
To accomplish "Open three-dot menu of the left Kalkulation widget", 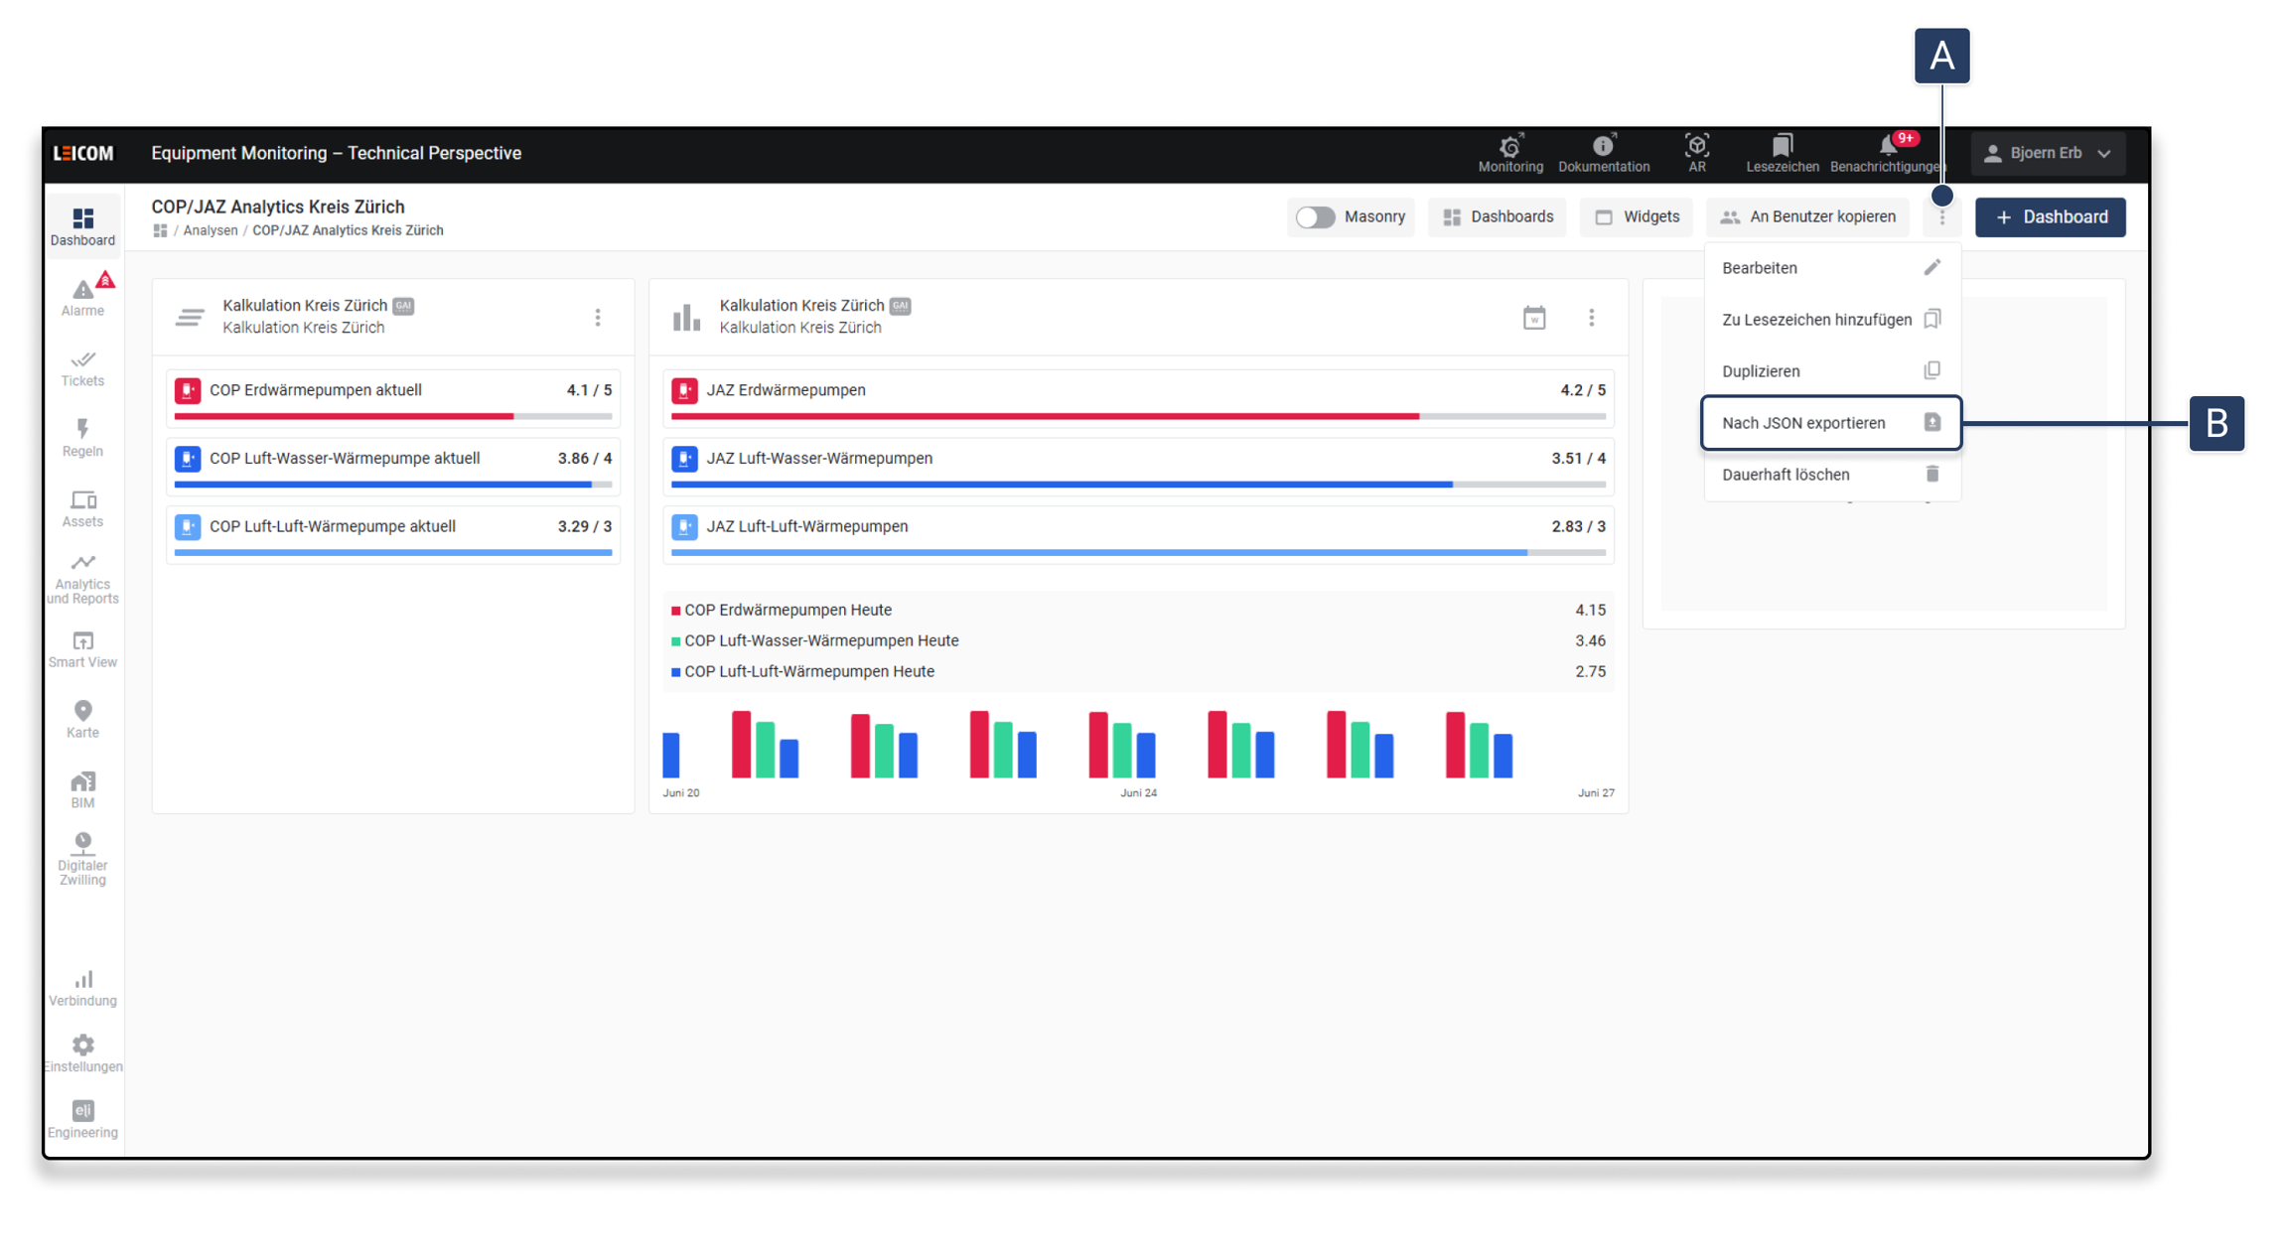I will 597,318.
